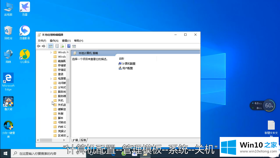Viewport: 280px width, 158px height.
Task: Toggle the show/hide action pane toolbar icon
Action: 74,46
